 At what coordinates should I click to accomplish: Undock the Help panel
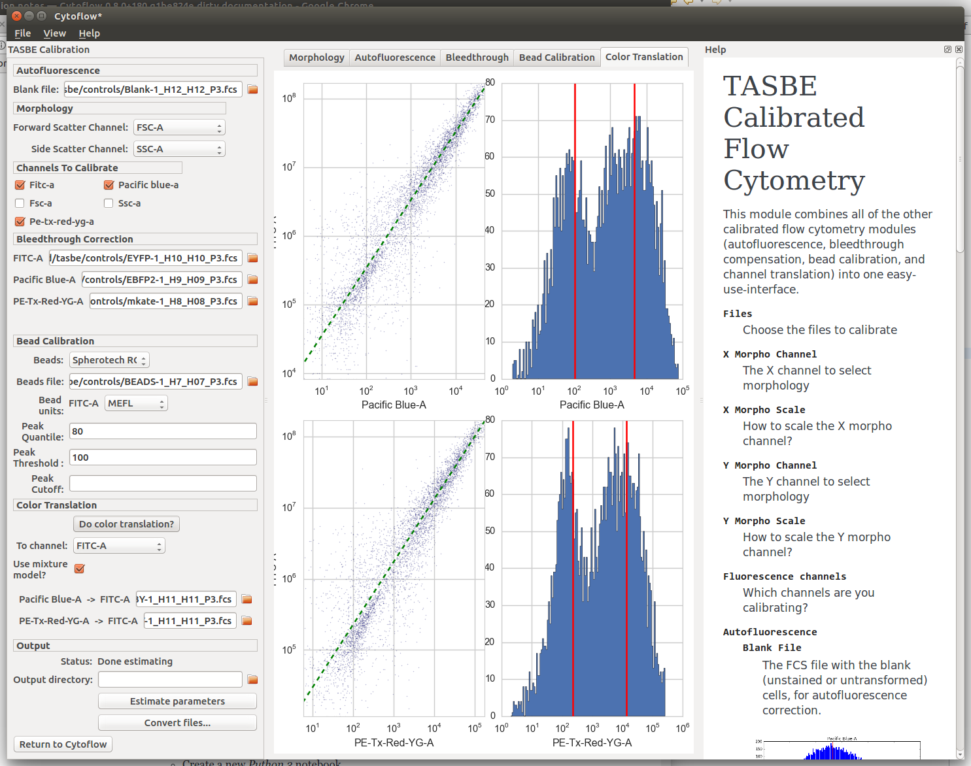click(947, 50)
